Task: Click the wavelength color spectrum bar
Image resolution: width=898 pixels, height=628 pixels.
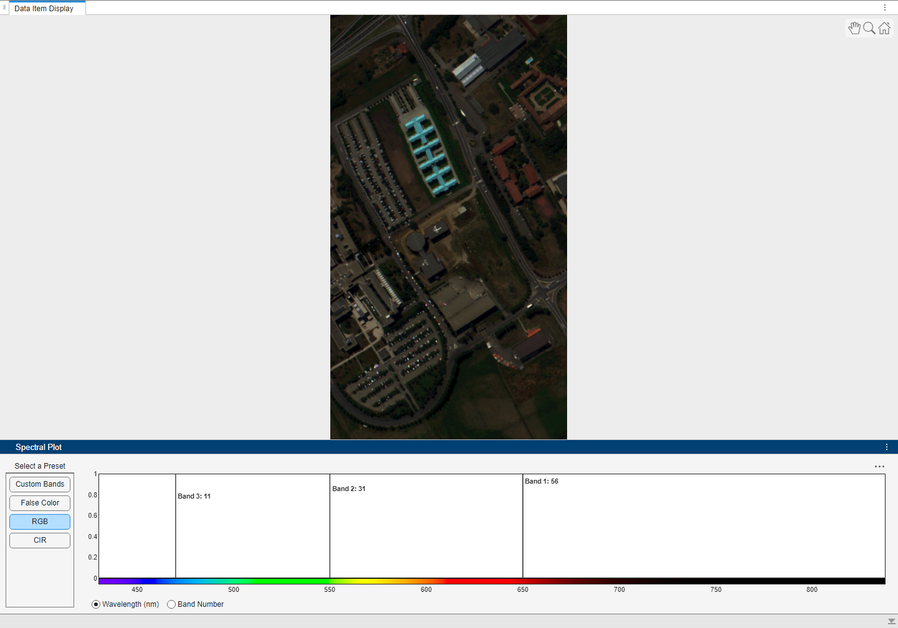Action: coord(436,579)
